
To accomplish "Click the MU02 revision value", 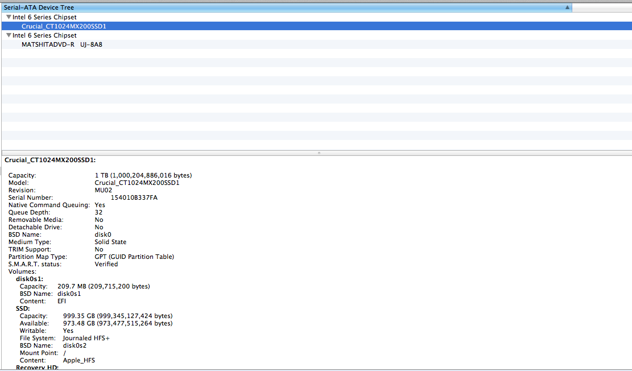I will [103, 191].
